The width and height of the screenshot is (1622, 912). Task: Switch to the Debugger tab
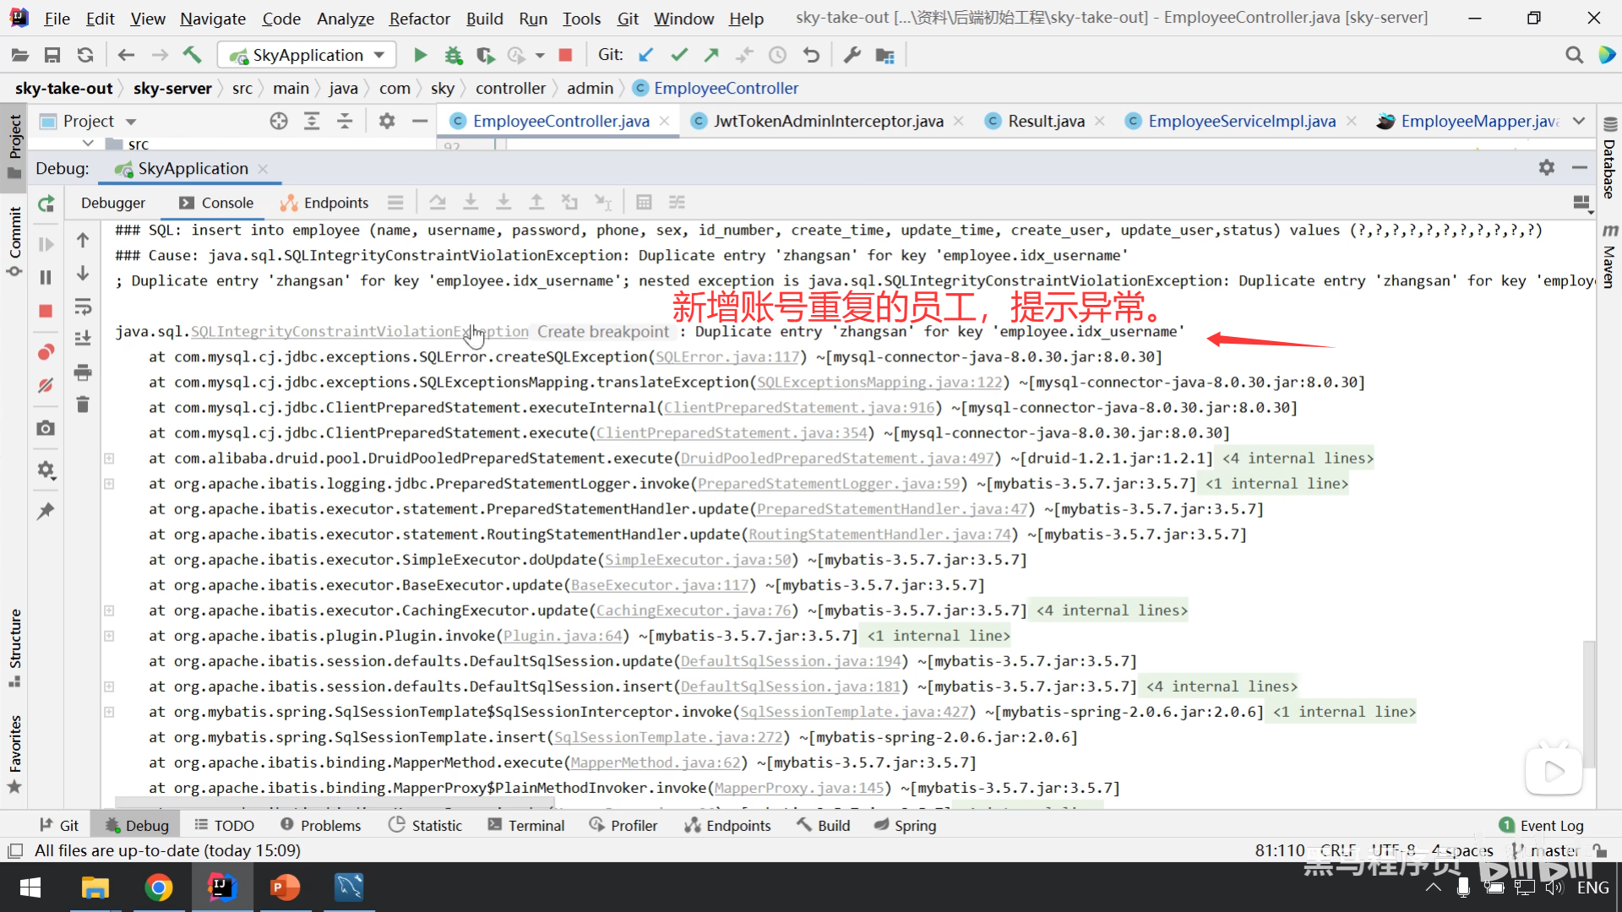point(113,203)
